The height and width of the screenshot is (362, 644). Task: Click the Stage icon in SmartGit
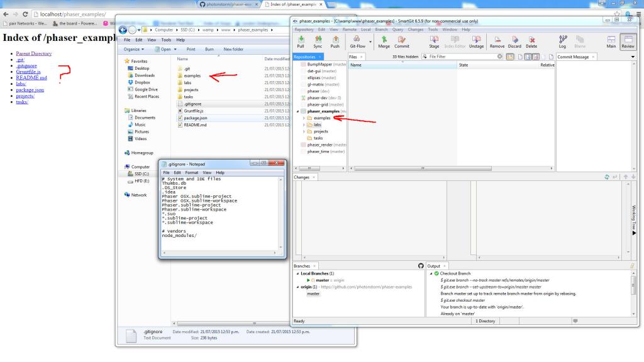pos(434,41)
